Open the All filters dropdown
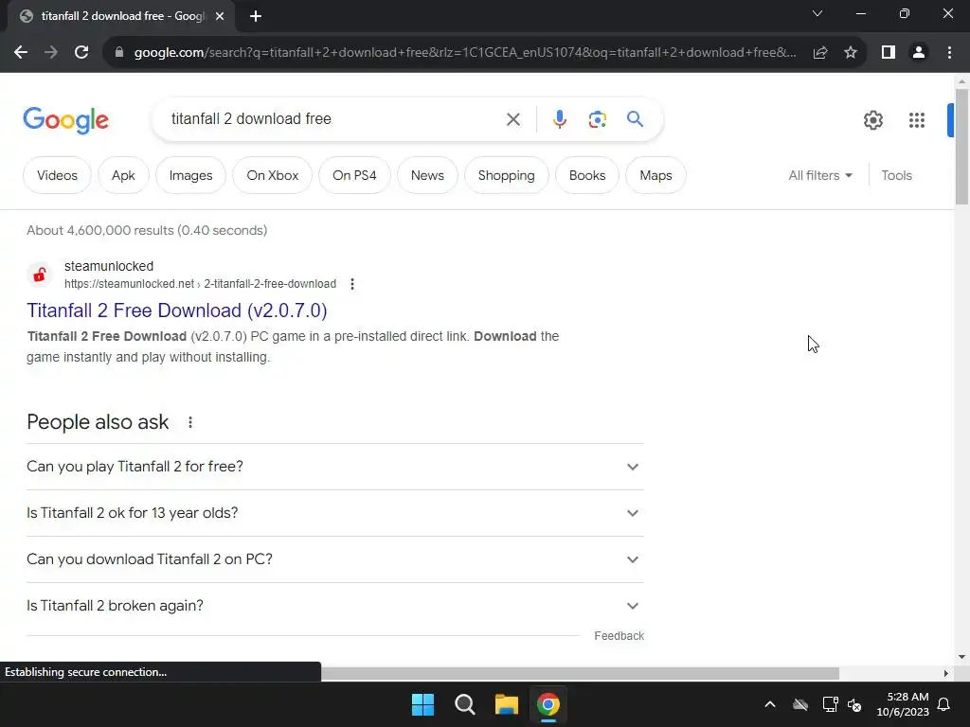 point(820,175)
